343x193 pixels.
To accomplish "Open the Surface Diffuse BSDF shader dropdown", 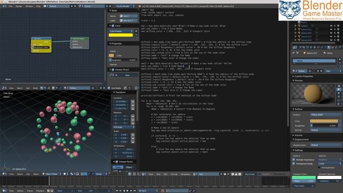I will (x=325, y=115).
